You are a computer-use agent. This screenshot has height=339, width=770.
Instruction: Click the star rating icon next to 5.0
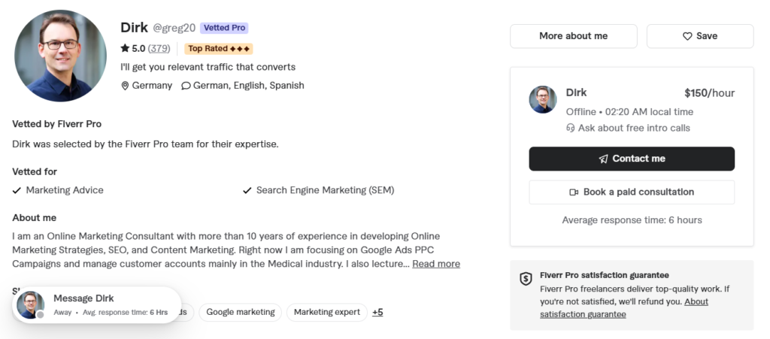125,48
